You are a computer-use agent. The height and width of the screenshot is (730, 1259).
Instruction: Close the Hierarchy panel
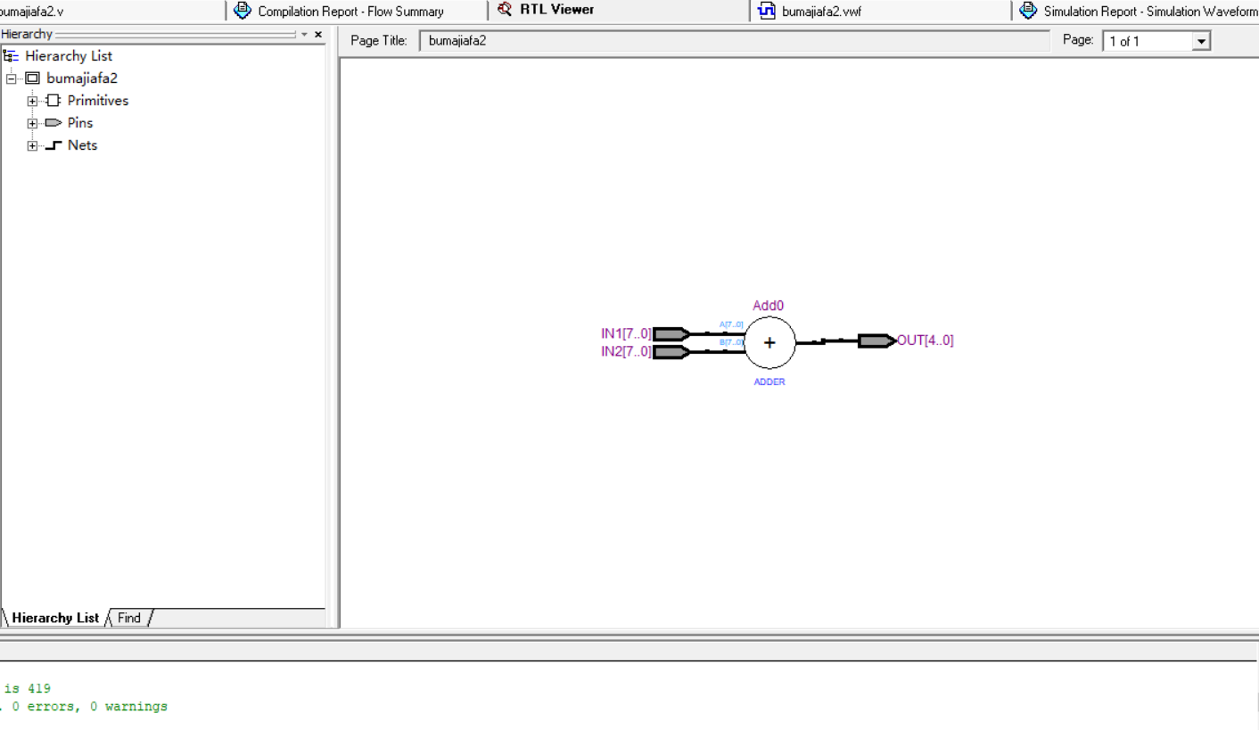point(318,35)
